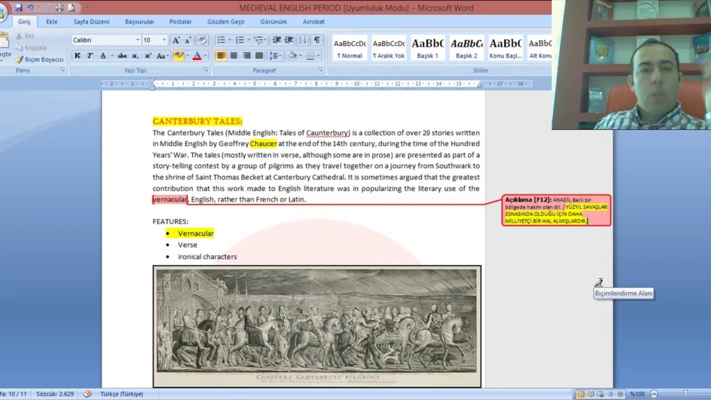This screenshot has width=711, height=400.
Task: Open the borders dropdown
Action: click(x=318, y=56)
